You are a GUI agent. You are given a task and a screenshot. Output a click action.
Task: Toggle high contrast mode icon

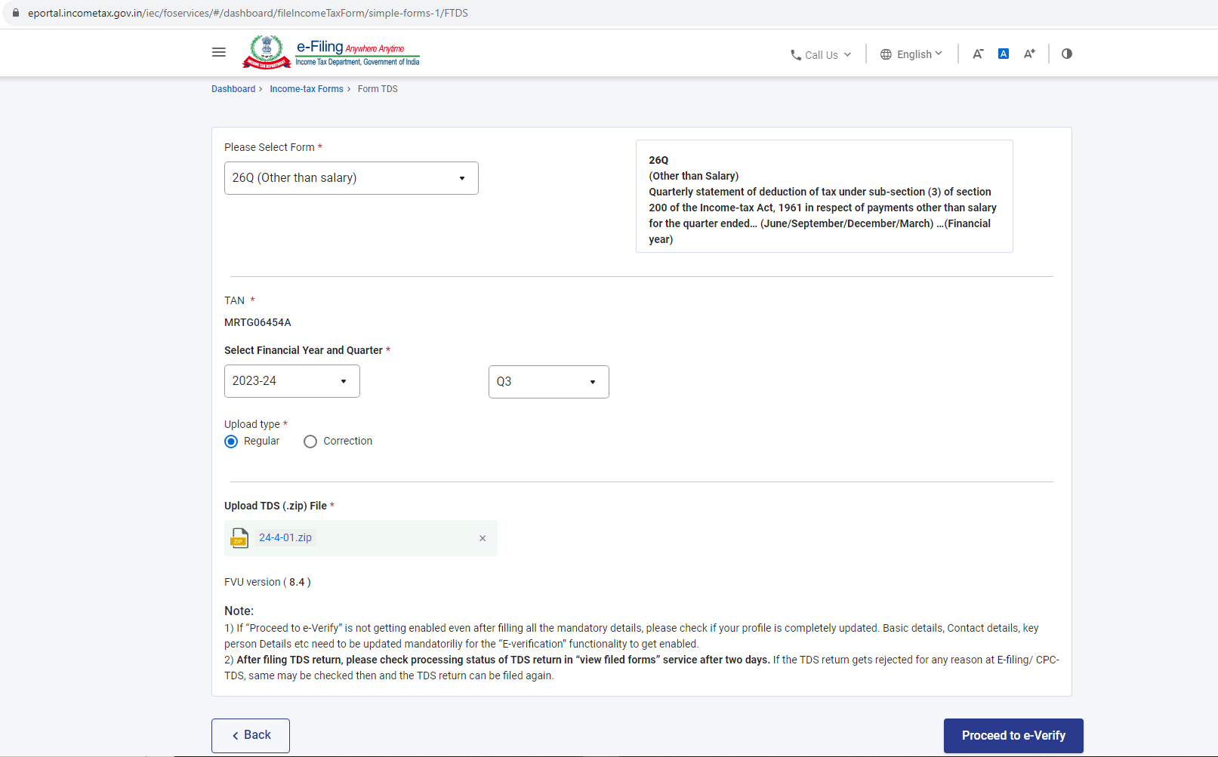pyautogui.click(x=1067, y=54)
